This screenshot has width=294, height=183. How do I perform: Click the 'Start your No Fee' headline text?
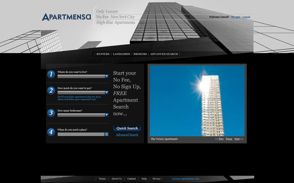[x=127, y=93]
